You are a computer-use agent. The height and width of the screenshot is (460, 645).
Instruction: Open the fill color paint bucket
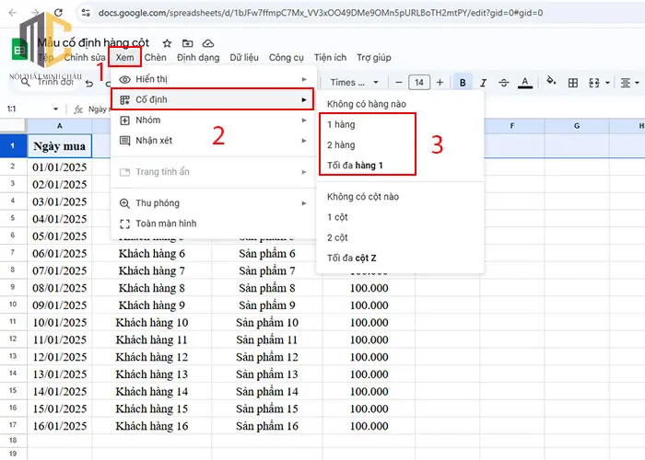pyautogui.click(x=551, y=81)
